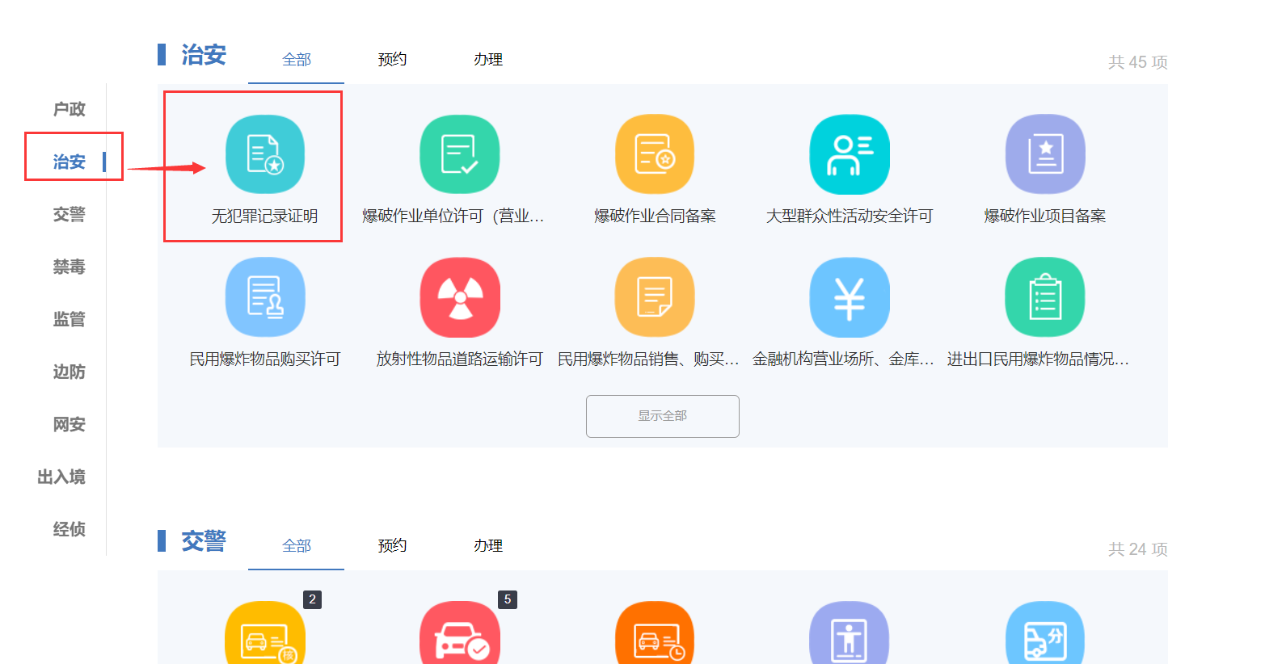Open the 爆破作业单位许可 green icon
Screen dimensions: 1286x664
459,154
